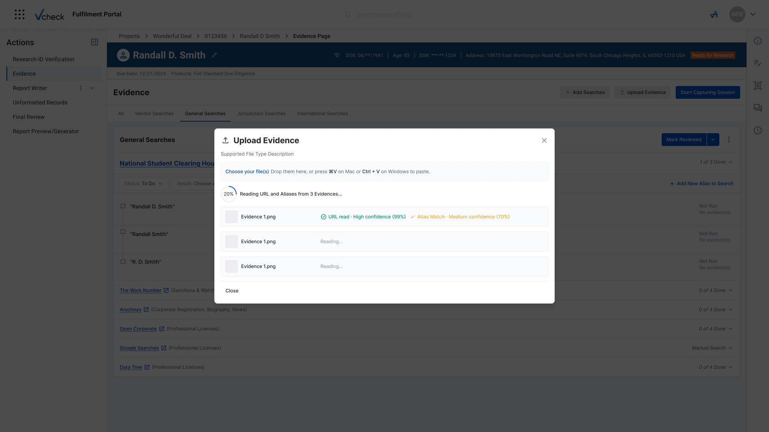Viewport: 769px width, 432px height.
Task: Click the three-dot menu beside Report Writer
Action: coord(81,88)
